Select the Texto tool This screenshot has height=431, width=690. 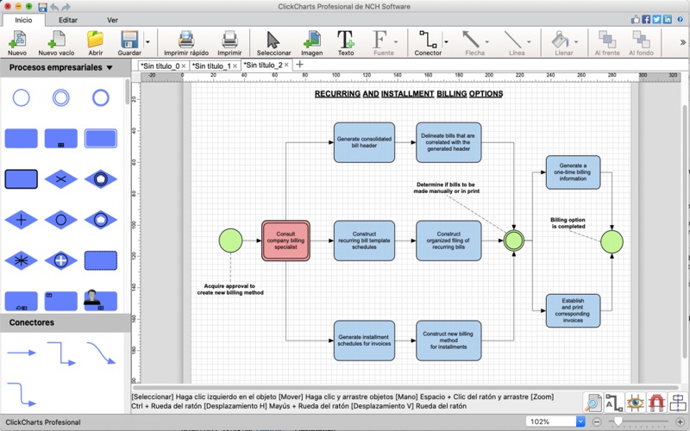pos(346,42)
